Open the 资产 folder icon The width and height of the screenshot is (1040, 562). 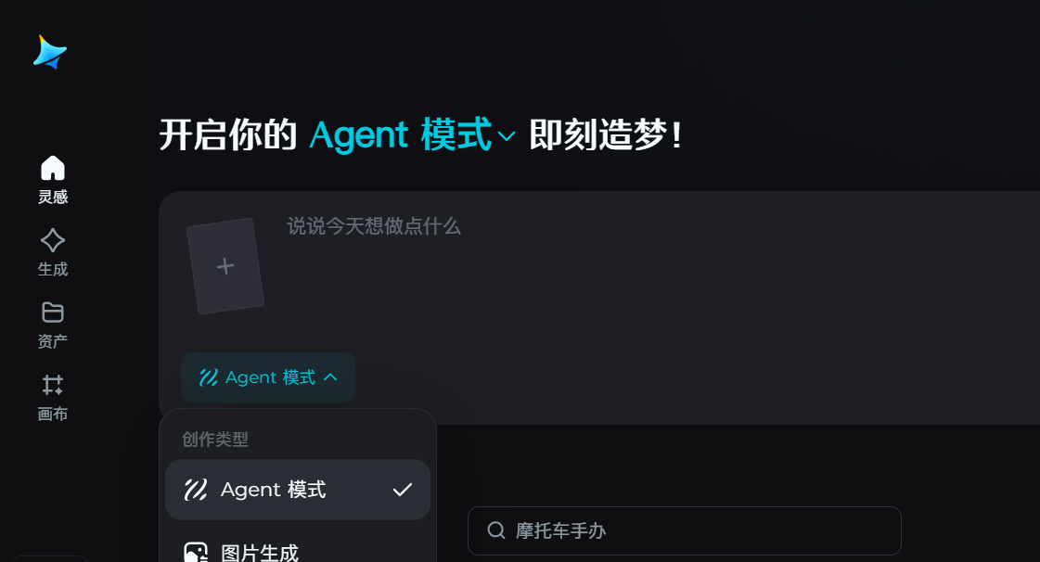[52, 313]
